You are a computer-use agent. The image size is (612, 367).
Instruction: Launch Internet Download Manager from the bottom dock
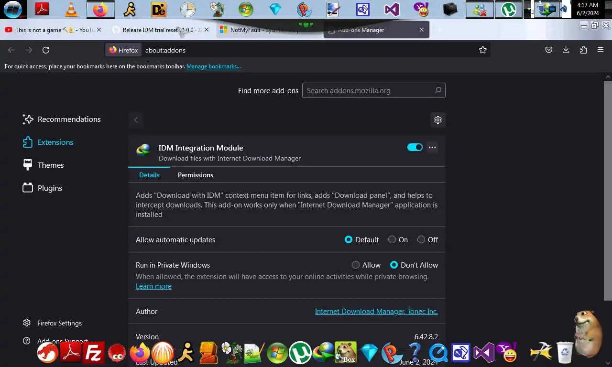click(x=323, y=353)
